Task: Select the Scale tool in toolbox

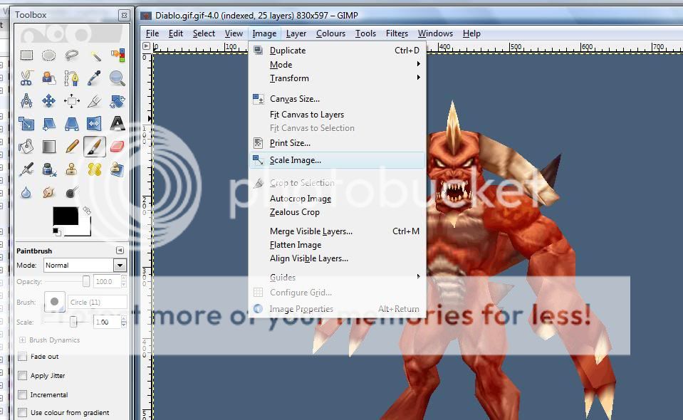Action: (x=26, y=124)
